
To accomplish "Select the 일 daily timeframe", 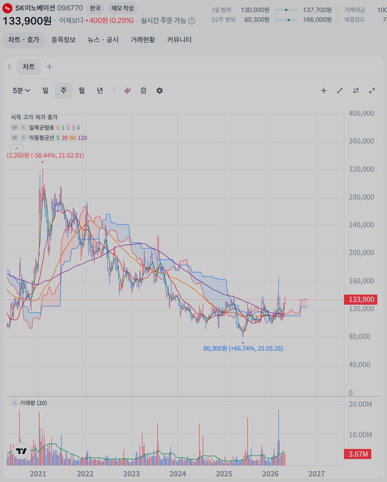I will point(45,91).
